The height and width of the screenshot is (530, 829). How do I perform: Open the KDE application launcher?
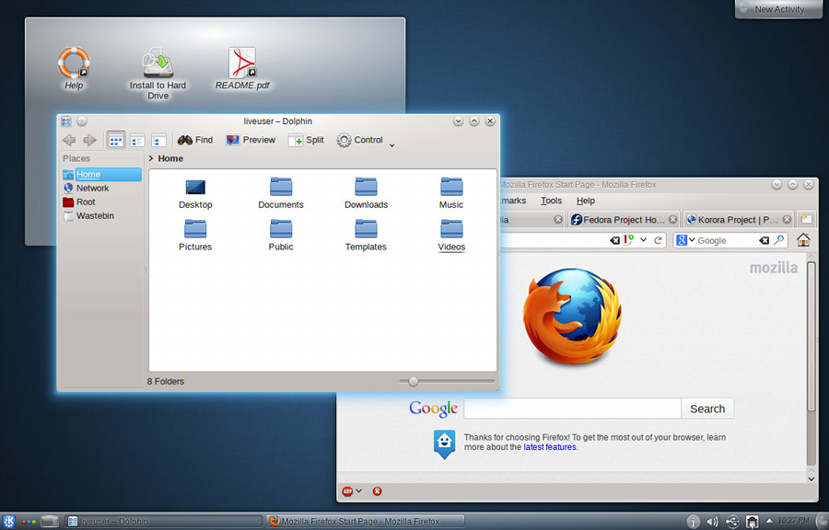click(x=8, y=522)
